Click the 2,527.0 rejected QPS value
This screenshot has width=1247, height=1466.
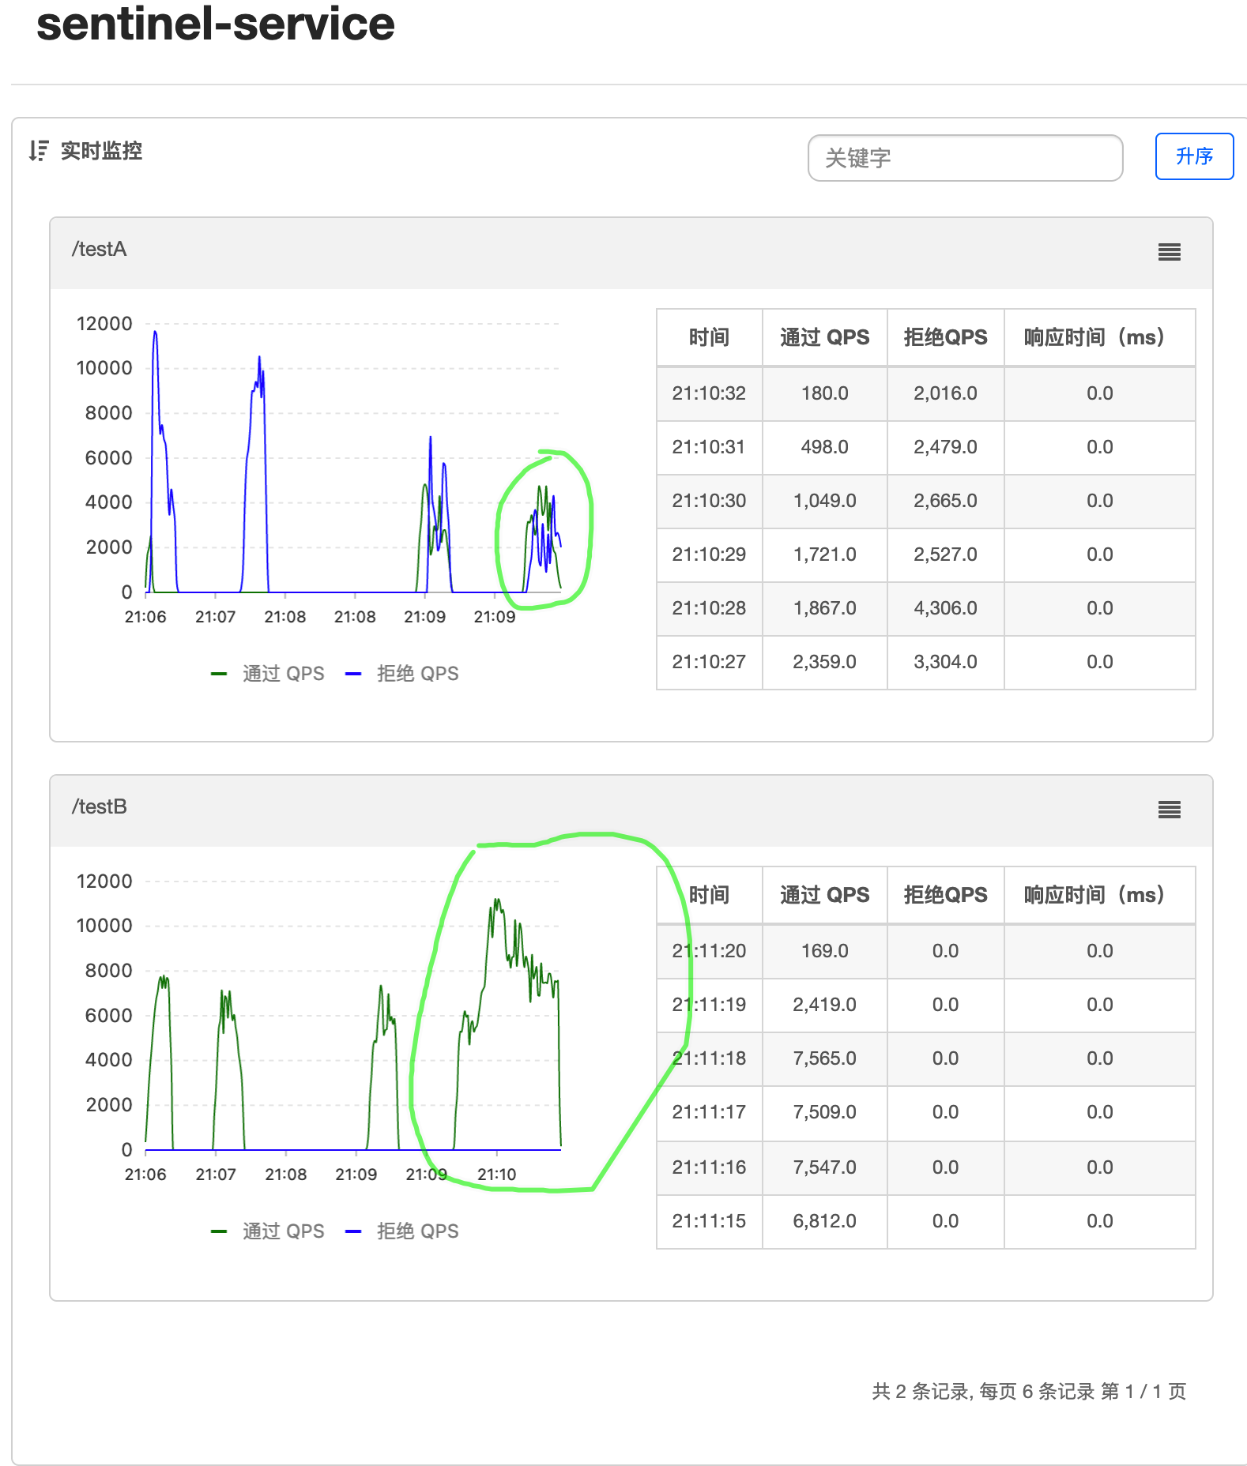point(945,554)
